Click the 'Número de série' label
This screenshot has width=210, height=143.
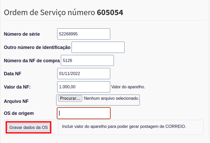click(22, 34)
